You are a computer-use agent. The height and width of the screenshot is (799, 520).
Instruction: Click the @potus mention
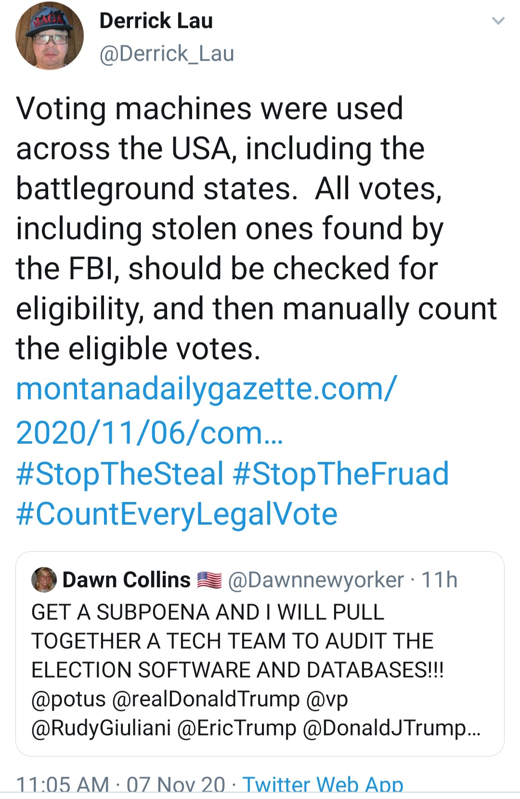pos(68,699)
